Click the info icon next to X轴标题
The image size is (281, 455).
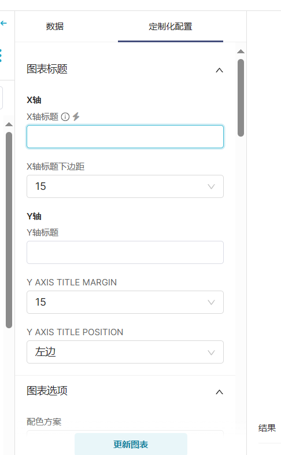(x=65, y=117)
